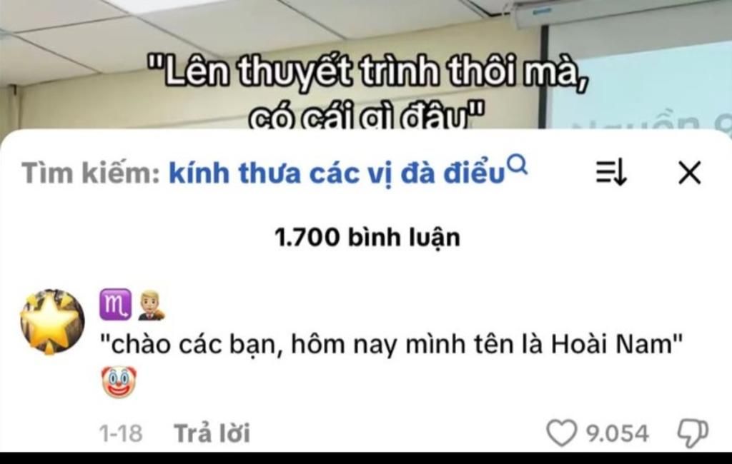Click the "Tìm kiếm:" label
This screenshot has width=732, height=464.
click(91, 173)
